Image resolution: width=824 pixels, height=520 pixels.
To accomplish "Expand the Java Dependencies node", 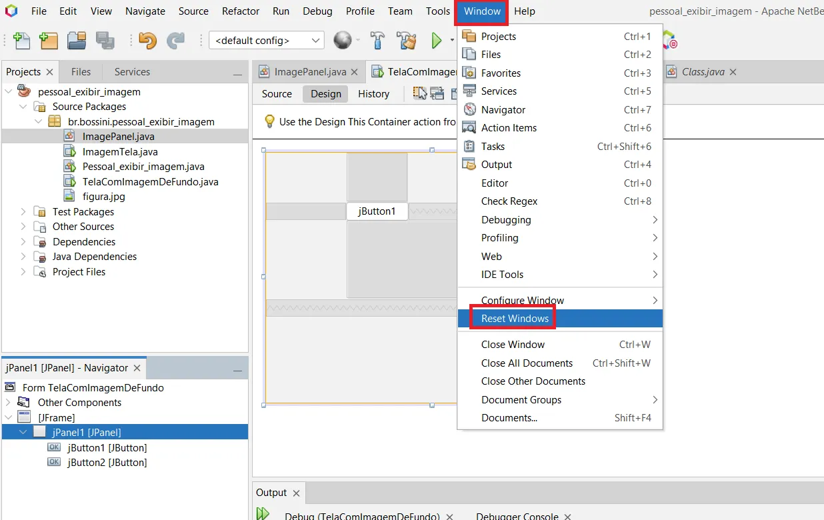I will click(23, 256).
